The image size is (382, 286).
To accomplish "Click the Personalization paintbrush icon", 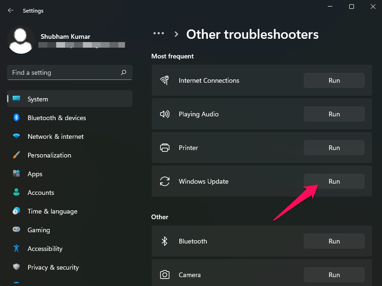I will [x=16, y=155].
